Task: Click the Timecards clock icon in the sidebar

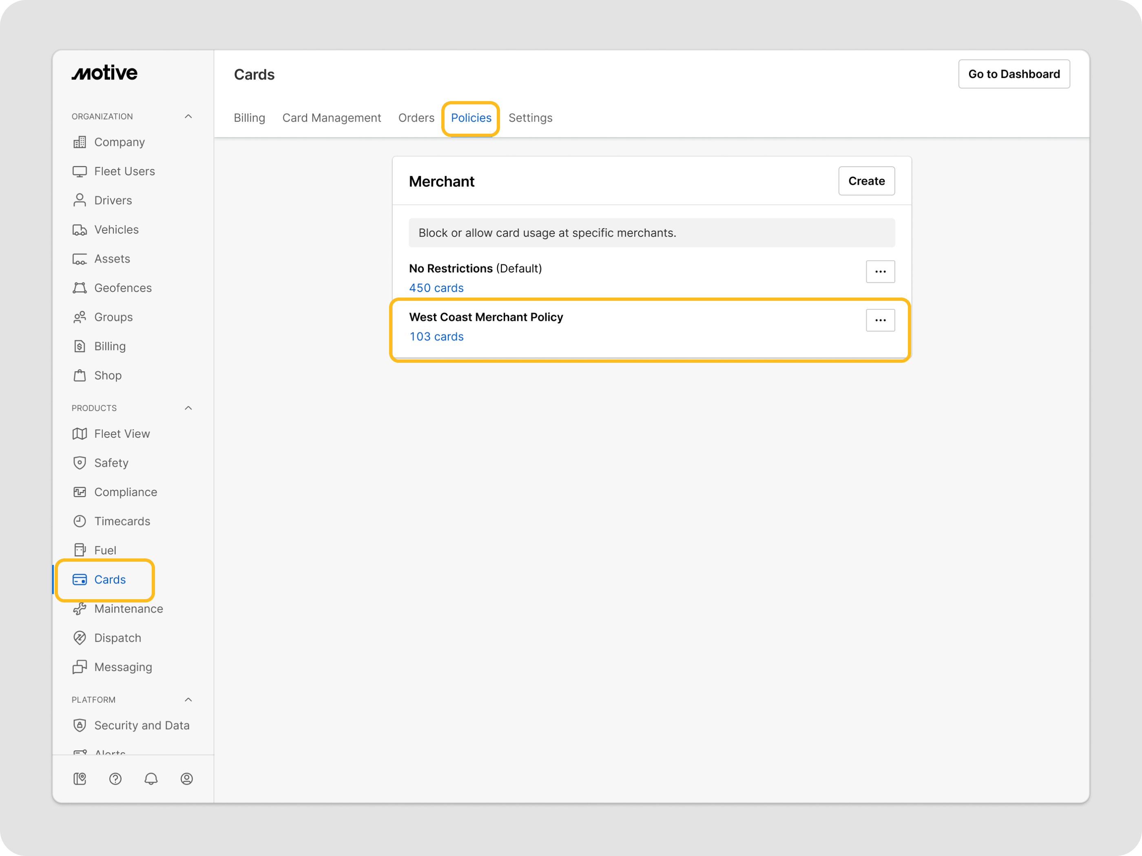Action: click(80, 521)
